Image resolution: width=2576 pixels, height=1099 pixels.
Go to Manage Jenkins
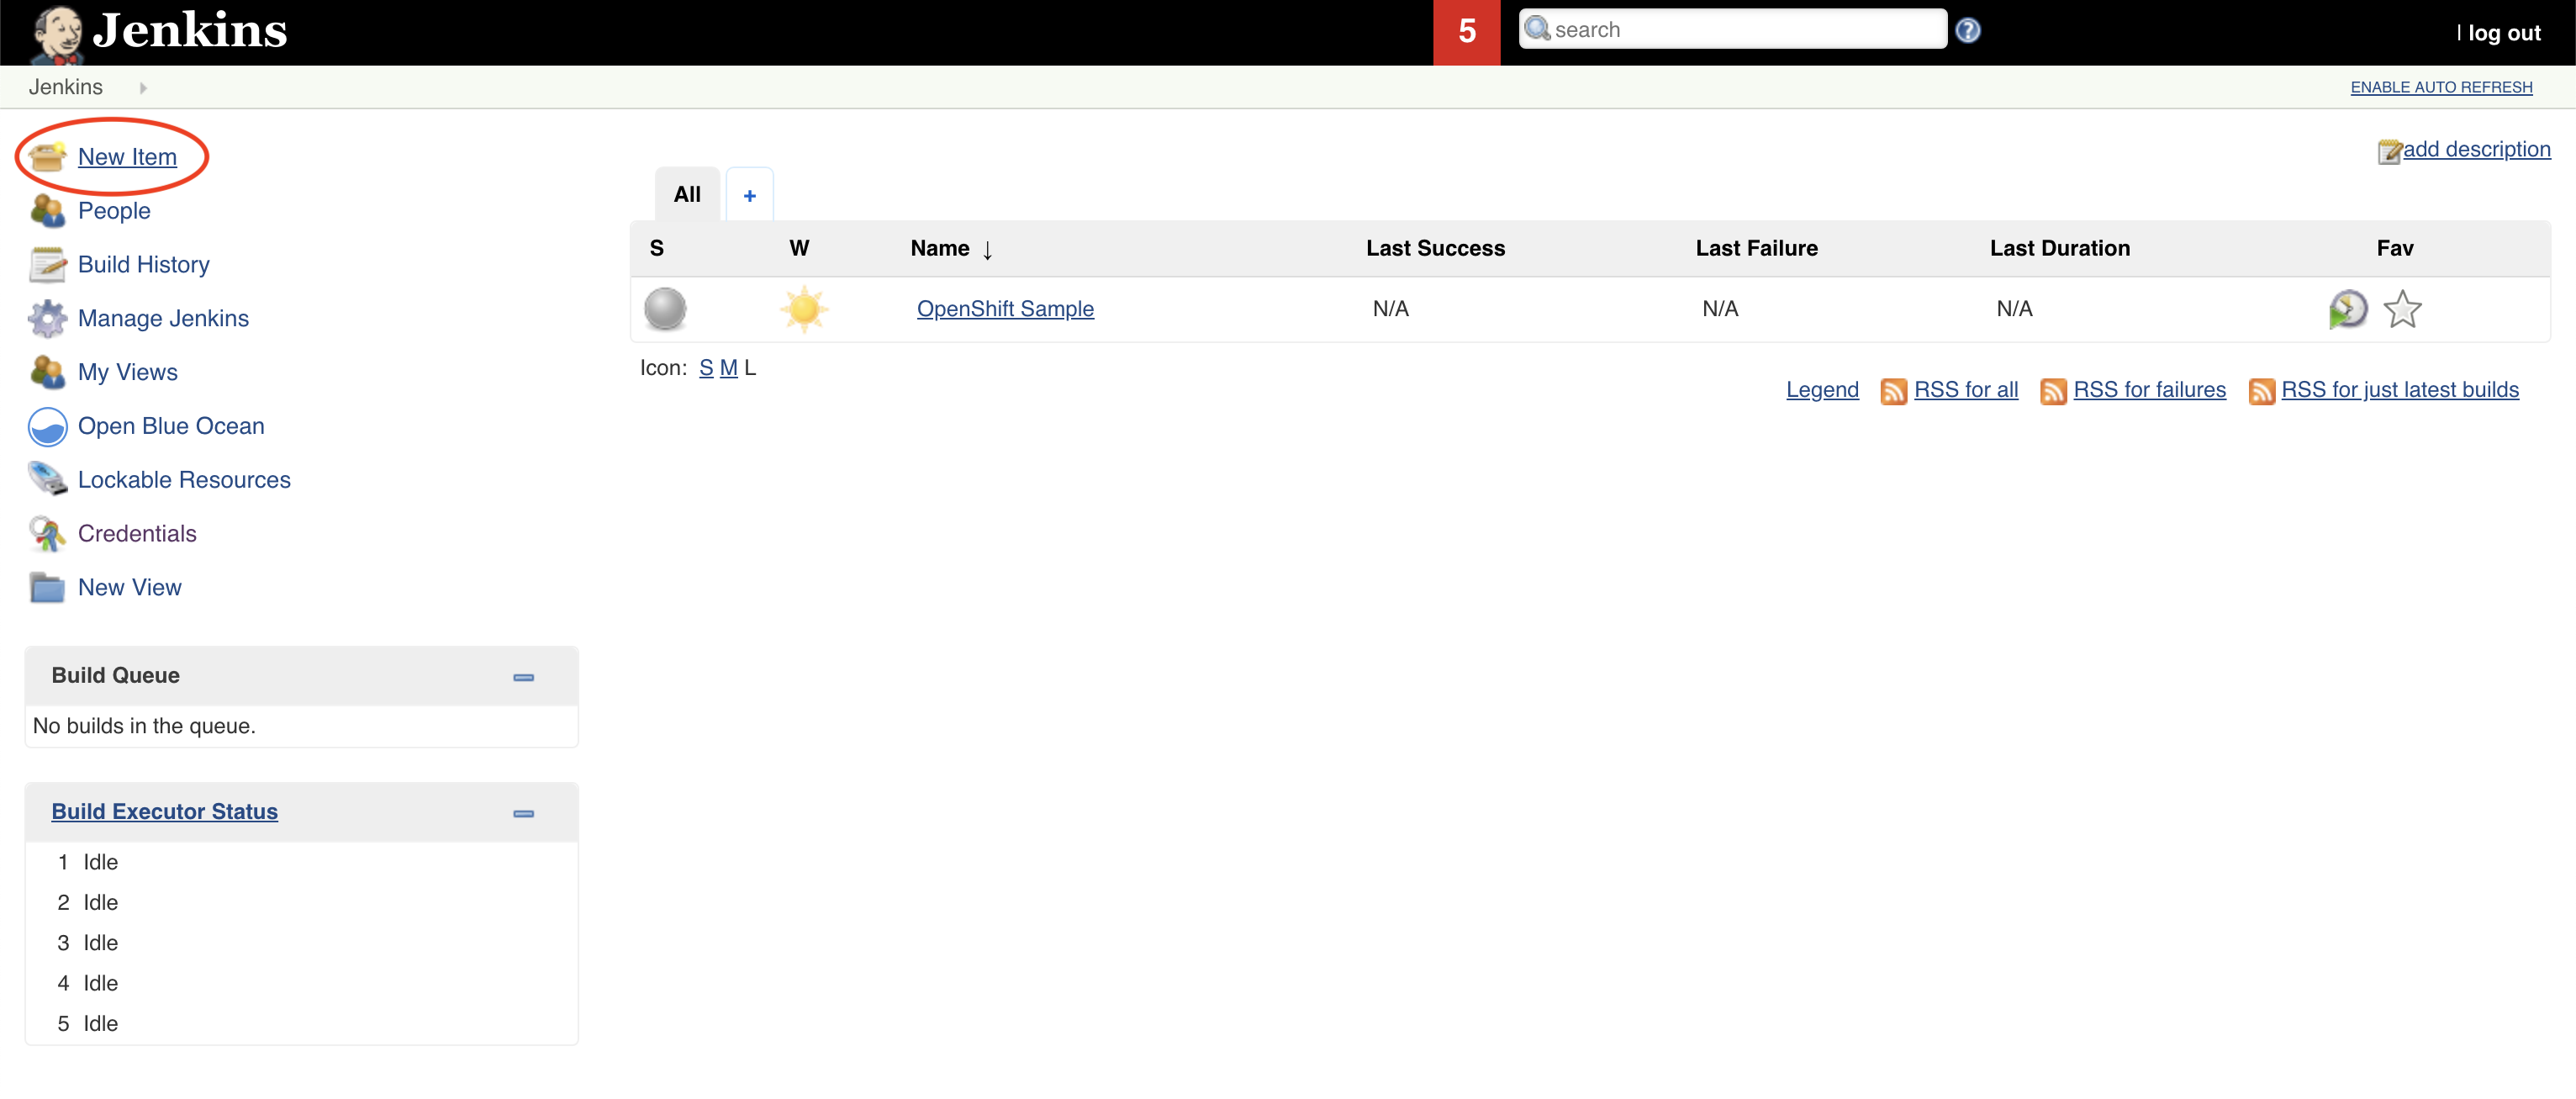point(163,319)
